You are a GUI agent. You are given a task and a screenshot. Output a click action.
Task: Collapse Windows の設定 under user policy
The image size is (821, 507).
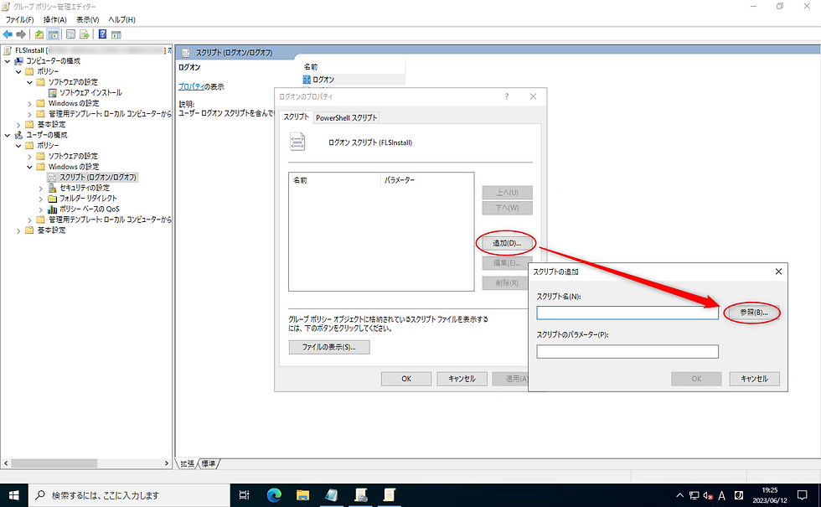click(x=29, y=167)
